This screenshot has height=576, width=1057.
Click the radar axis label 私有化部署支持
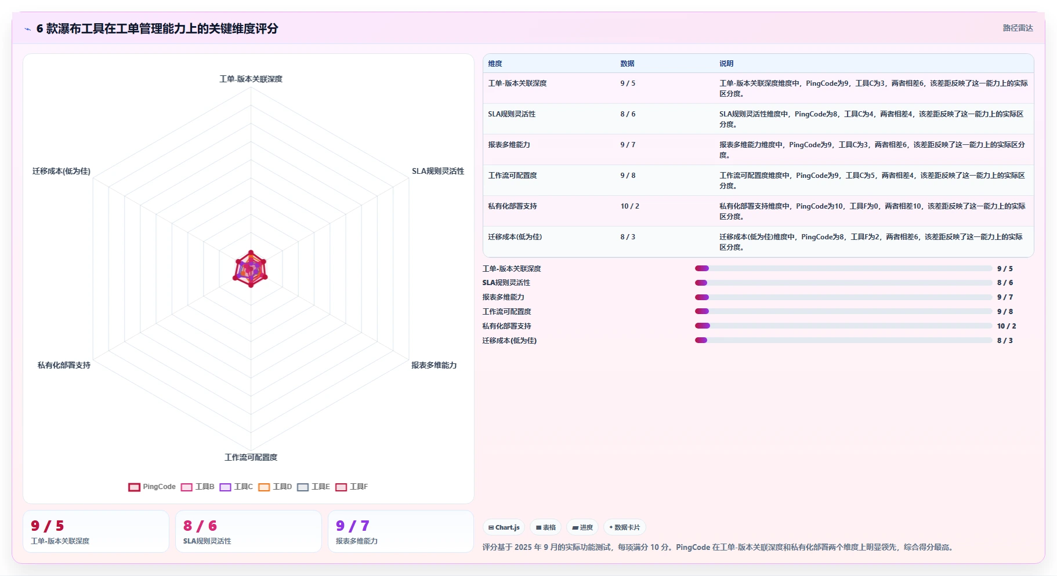coord(64,365)
